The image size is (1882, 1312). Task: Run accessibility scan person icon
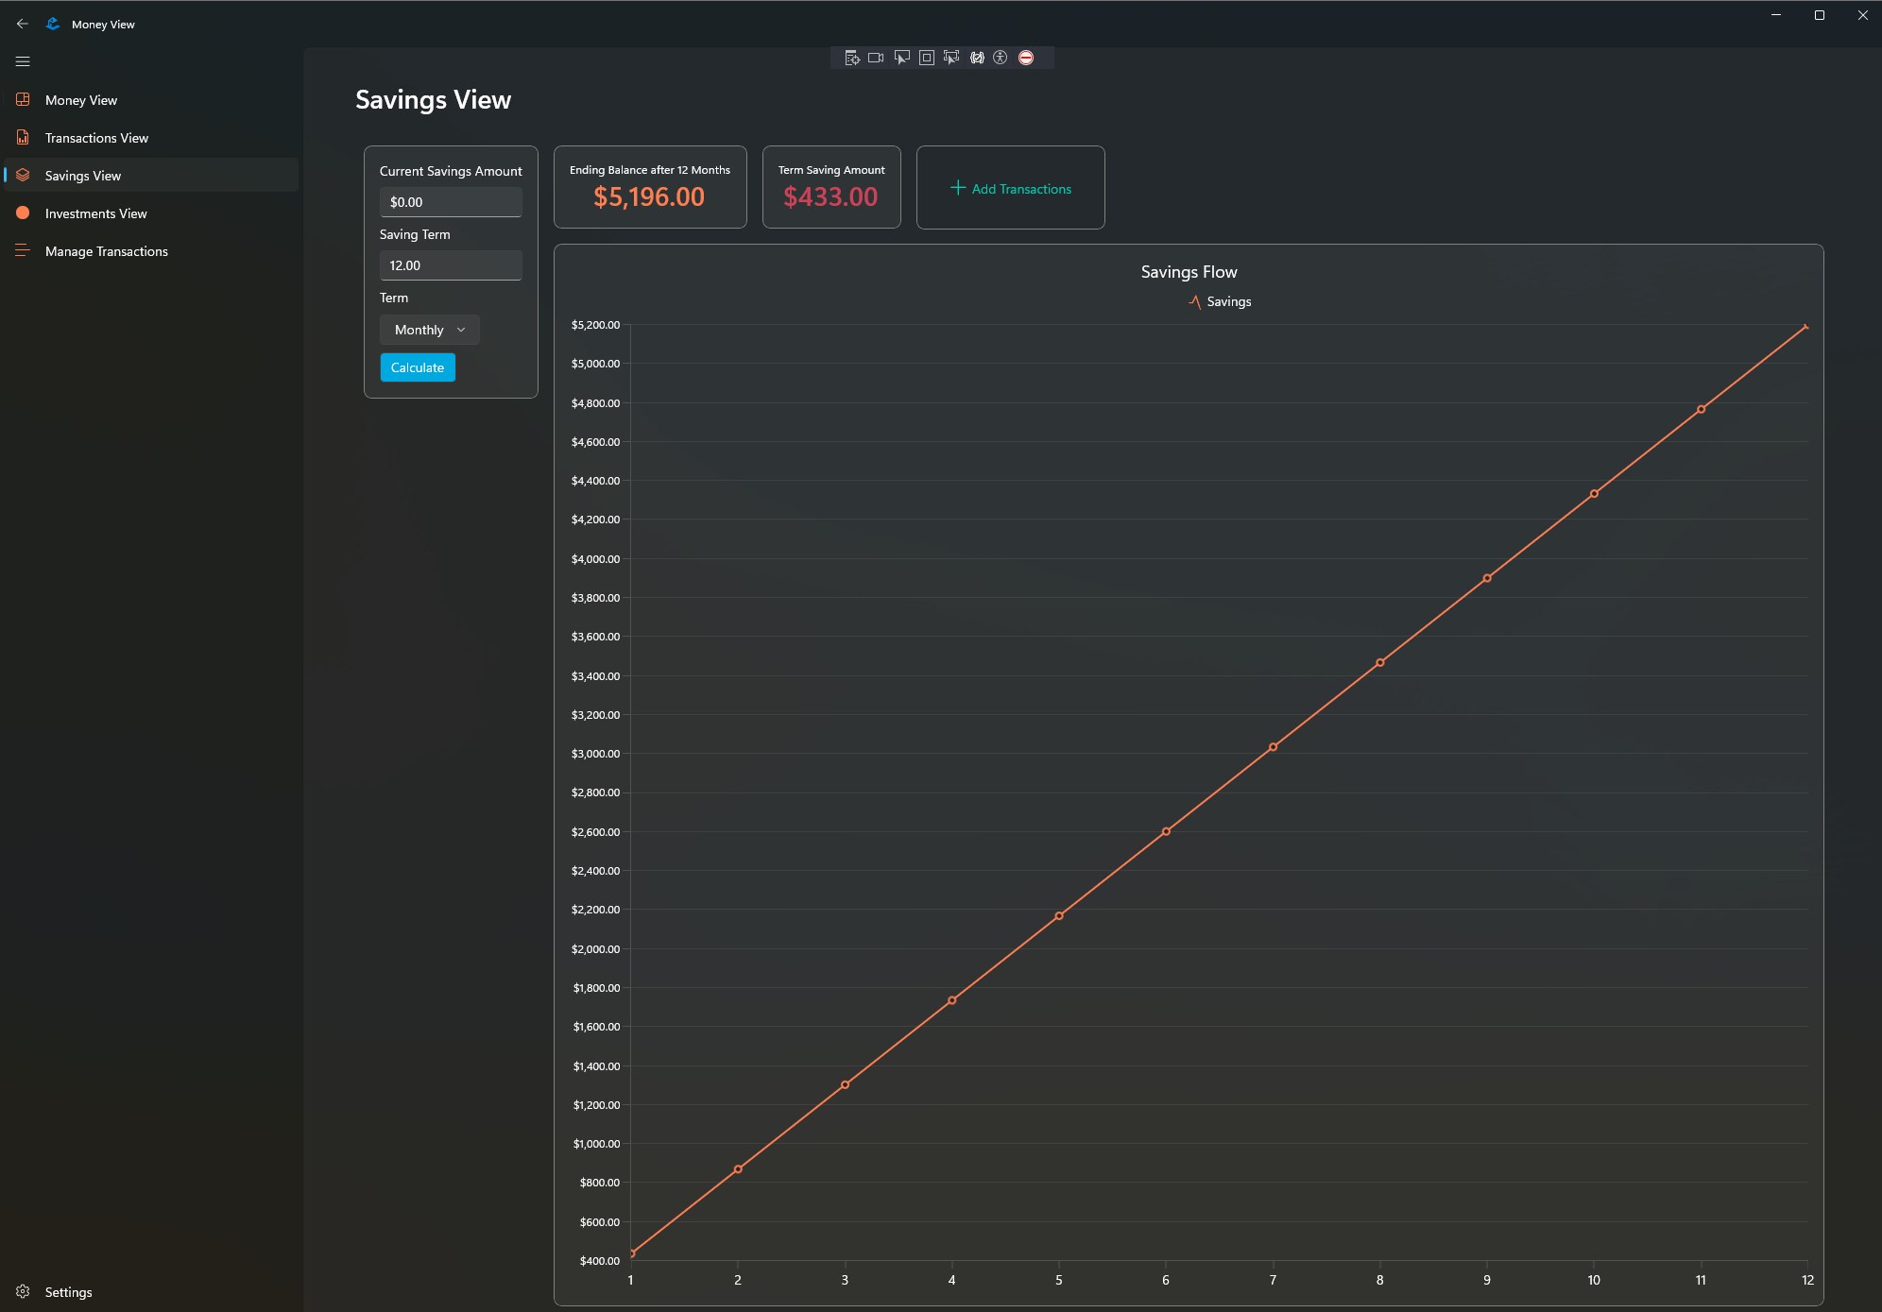[x=1001, y=58]
